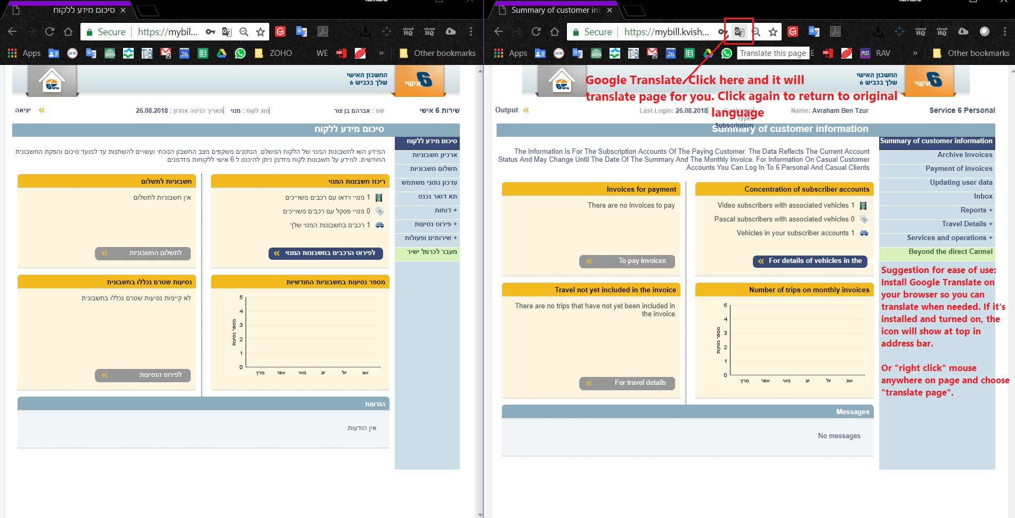This screenshot has height=518, width=1015.
Task: Open the WhatsApp bookmark in the left window
Action: (x=240, y=53)
